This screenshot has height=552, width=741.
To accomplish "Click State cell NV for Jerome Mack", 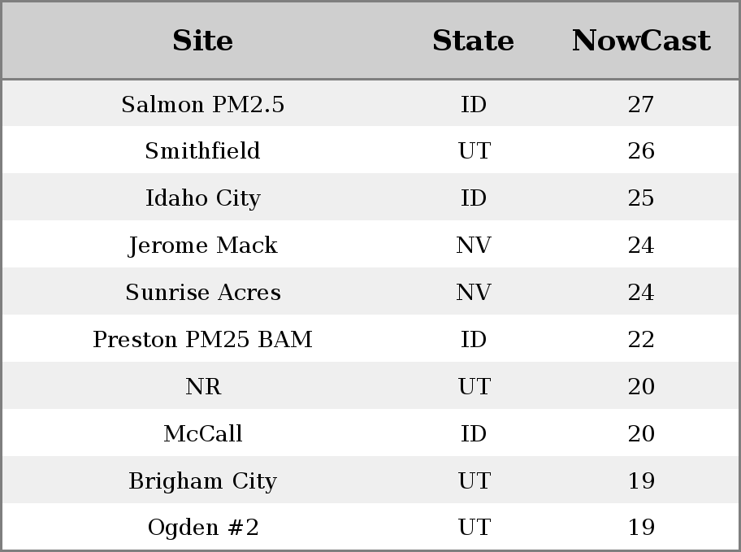I will pyautogui.click(x=473, y=246).
